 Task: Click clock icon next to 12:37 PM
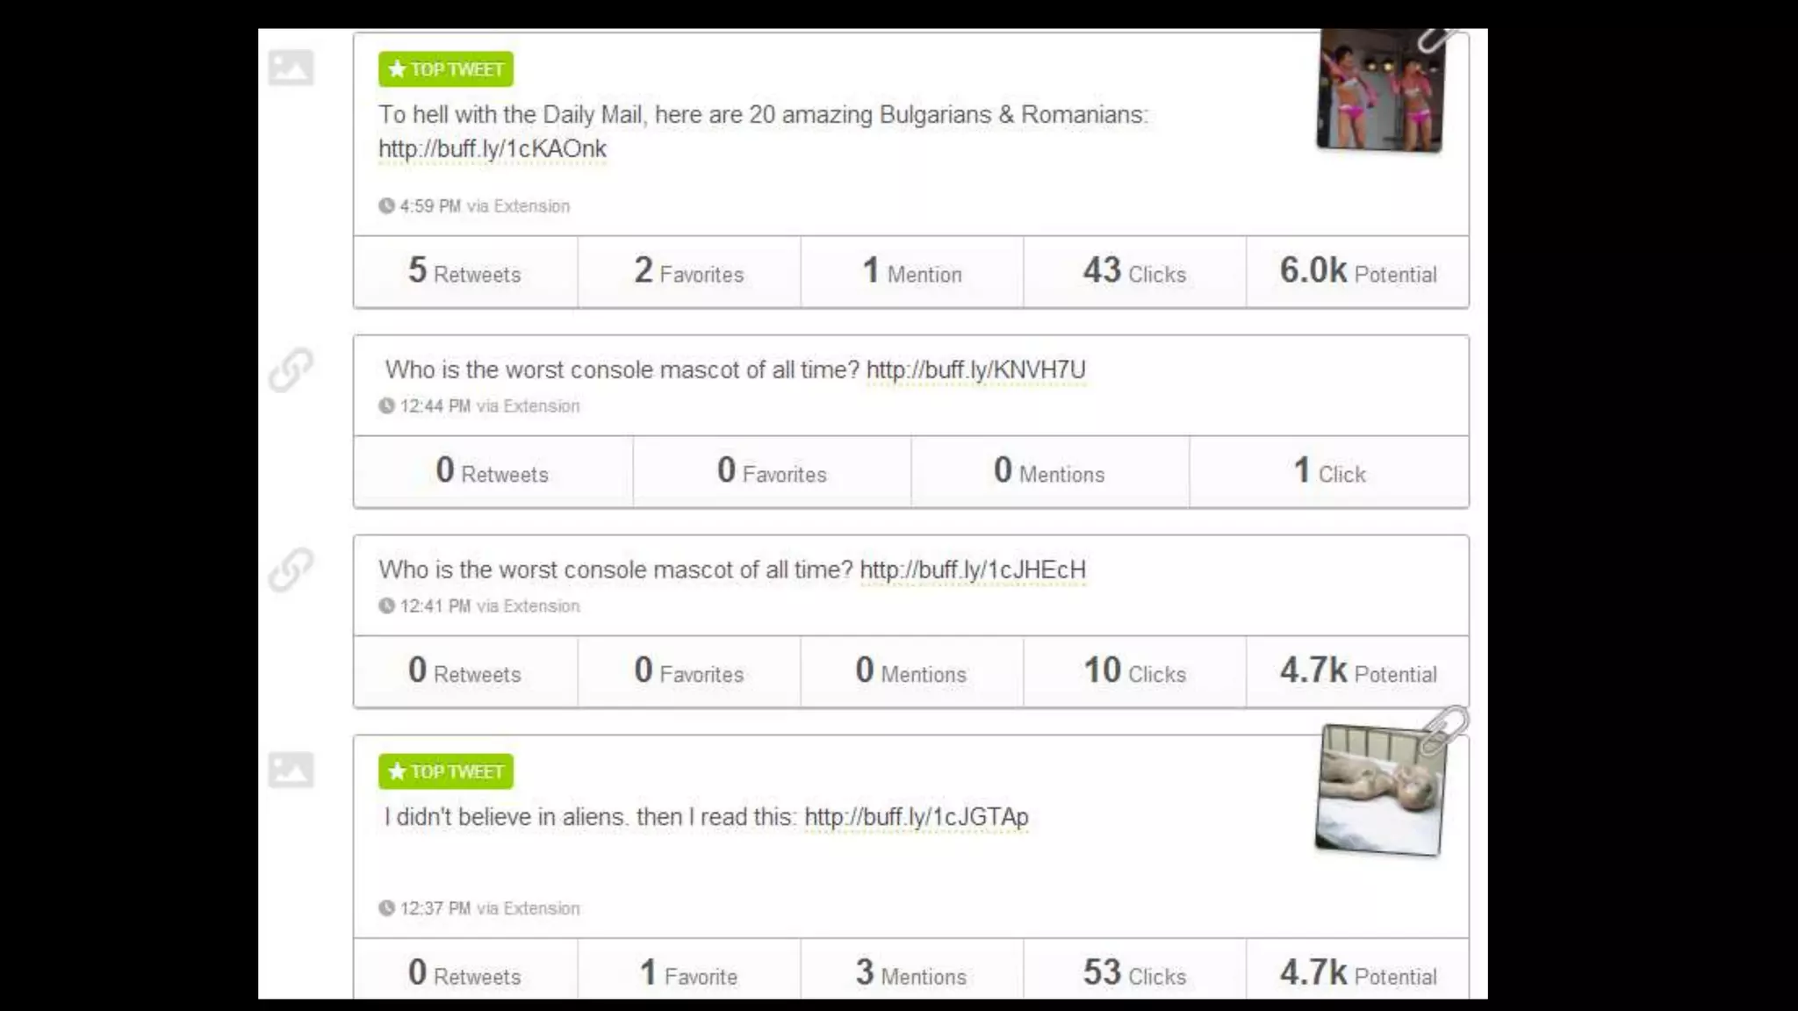386,908
